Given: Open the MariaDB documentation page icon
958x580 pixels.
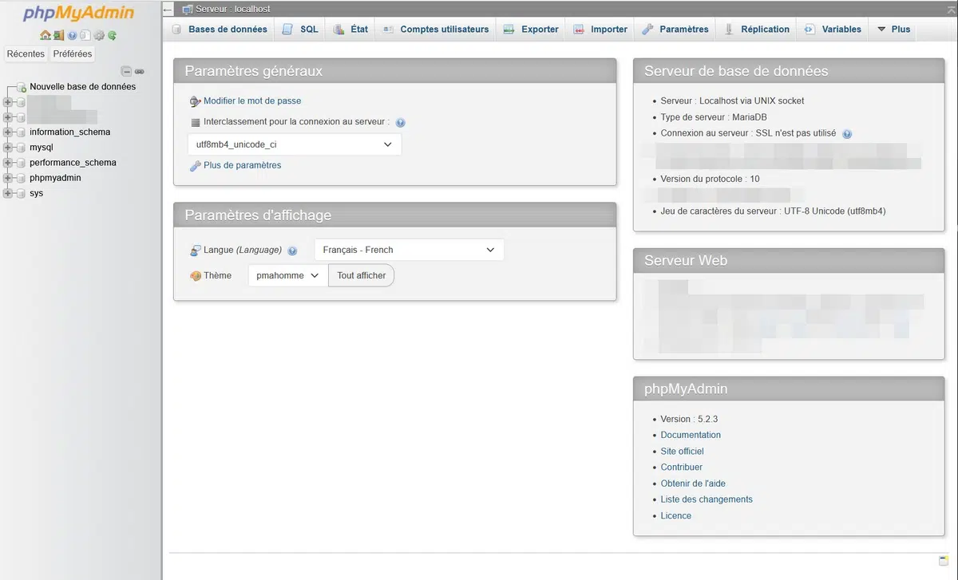Looking at the screenshot, I should (x=85, y=35).
